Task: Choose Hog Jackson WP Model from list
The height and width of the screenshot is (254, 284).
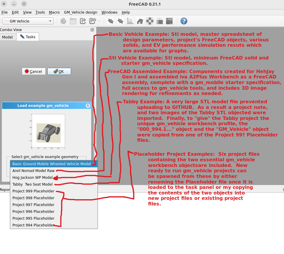Action: (32, 178)
